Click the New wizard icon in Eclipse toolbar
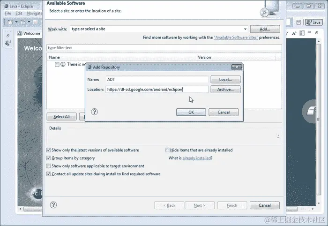Viewport: 328px width, 226px height. coord(10,22)
